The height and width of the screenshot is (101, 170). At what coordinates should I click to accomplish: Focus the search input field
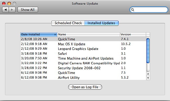pyautogui.click(x=149, y=10)
